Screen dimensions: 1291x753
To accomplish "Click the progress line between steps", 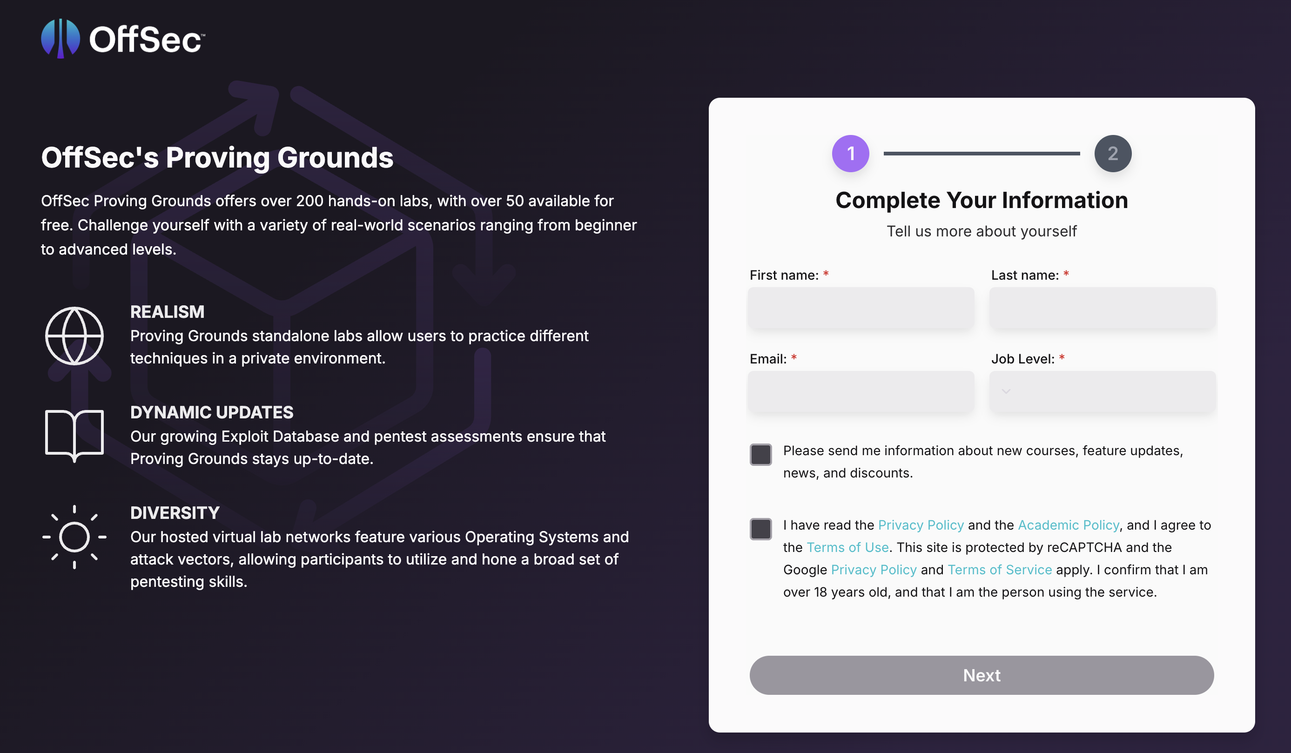I will click(982, 154).
